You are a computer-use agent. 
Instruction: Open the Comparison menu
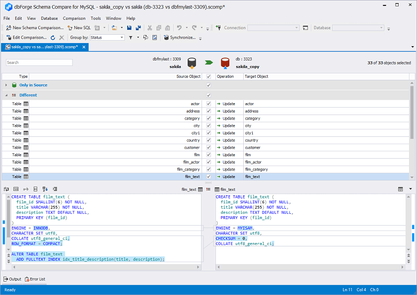pyautogui.click(x=74, y=18)
